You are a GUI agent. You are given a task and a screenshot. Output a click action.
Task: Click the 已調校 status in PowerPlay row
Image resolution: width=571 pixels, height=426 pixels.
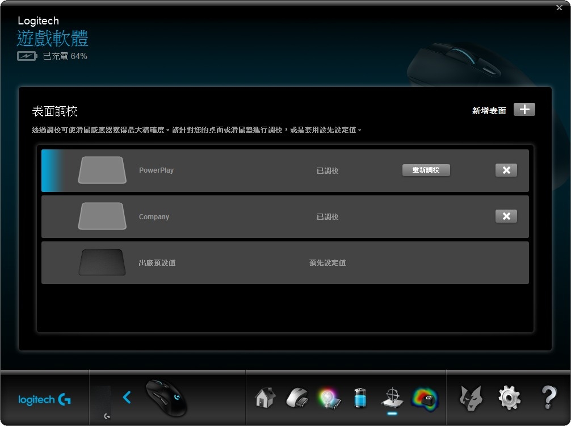(328, 170)
